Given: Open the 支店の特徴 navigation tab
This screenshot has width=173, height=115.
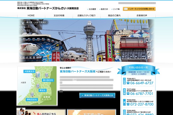Looking at the screenshot, I should click(59, 16).
